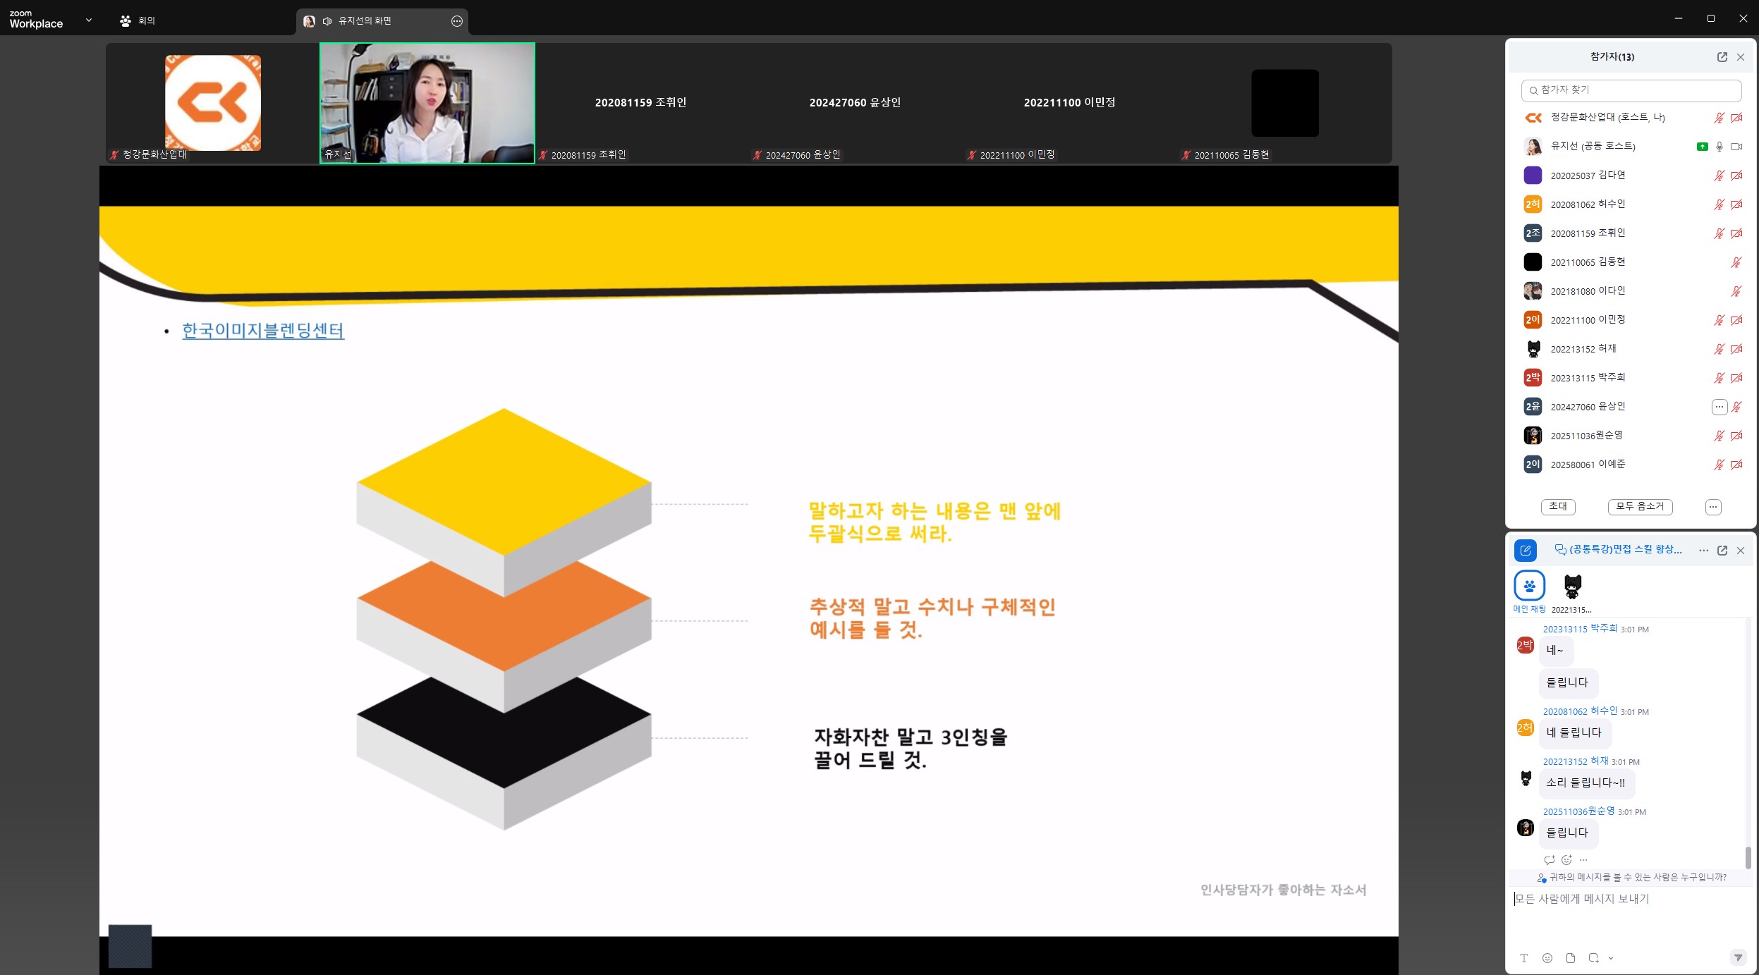Expand screenshot options dropdown chevron
Screen dimensions: 1759x975
click(x=1611, y=958)
